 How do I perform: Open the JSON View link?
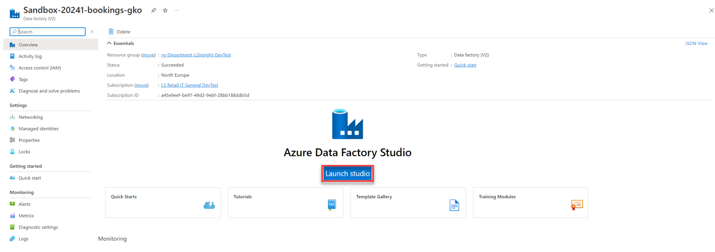tap(696, 43)
